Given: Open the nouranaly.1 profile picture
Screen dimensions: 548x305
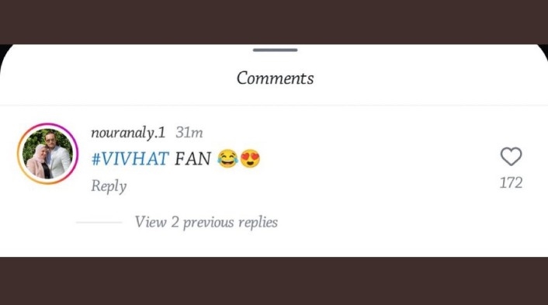Looking at the screenshot, I should [x=47, y=154].
